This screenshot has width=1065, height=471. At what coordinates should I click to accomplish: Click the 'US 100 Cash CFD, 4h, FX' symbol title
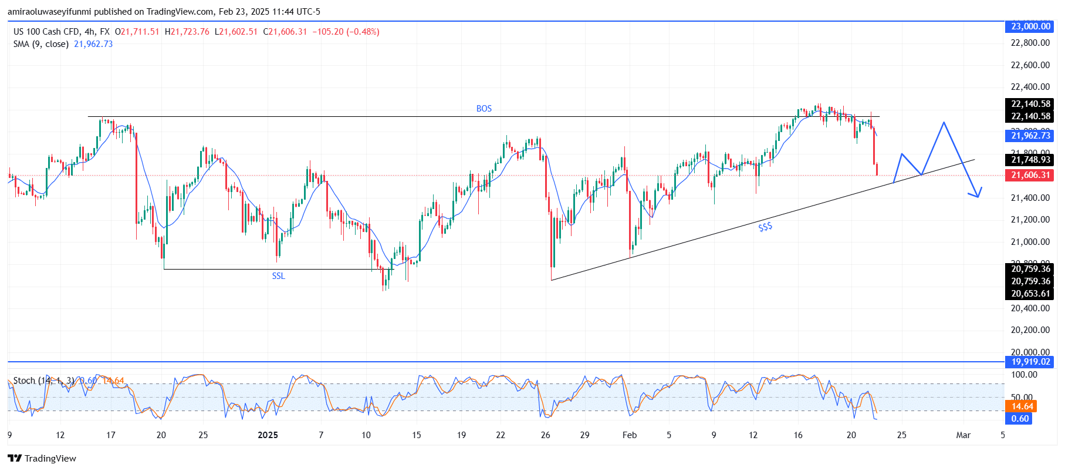(x=62, y=32)
